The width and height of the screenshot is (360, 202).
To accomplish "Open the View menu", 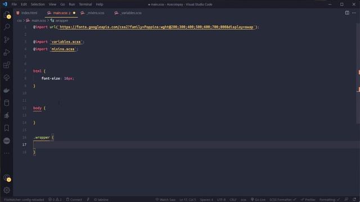I will pyautogui.click(x=52, y=4).
